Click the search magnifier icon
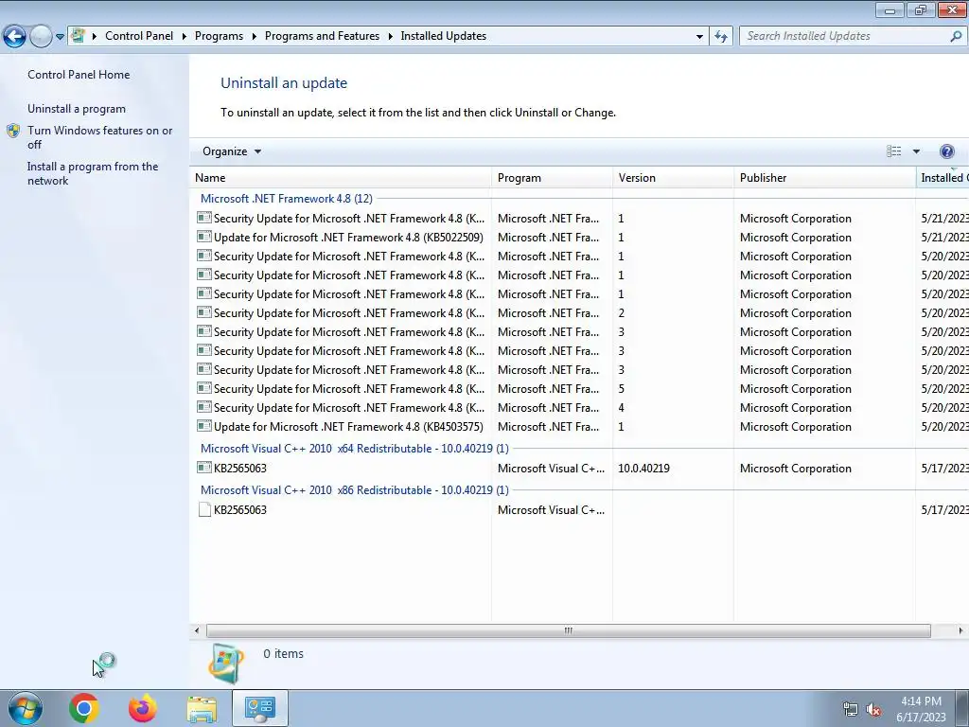969x727 pixels. point(956,36)
